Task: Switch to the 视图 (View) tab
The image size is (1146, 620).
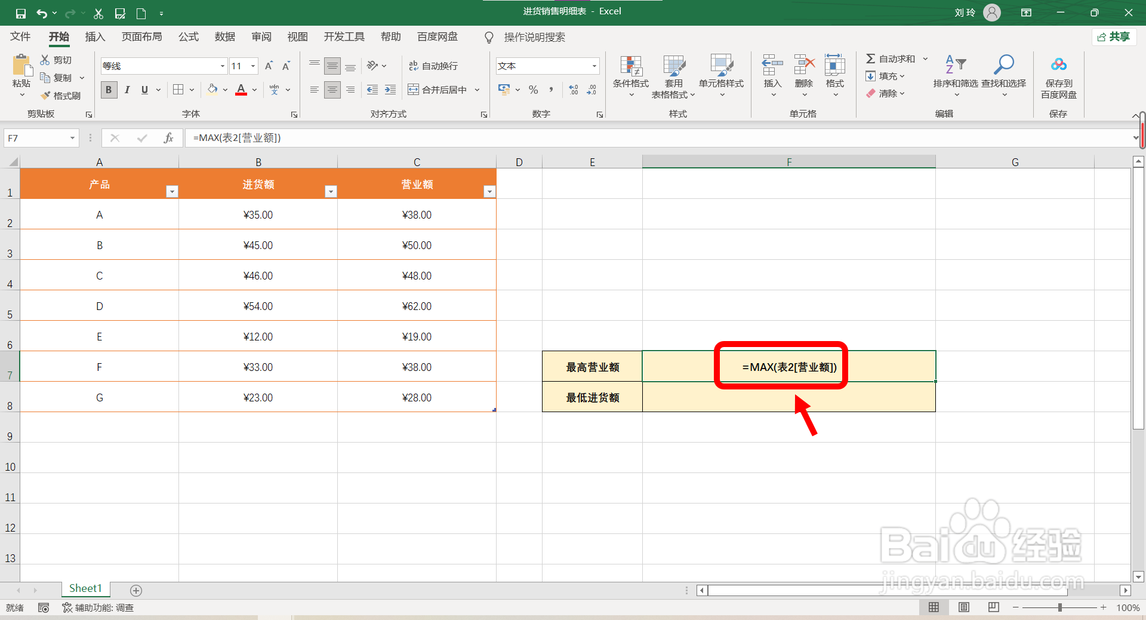Action: pyautogui.click(x=297, y=37)
